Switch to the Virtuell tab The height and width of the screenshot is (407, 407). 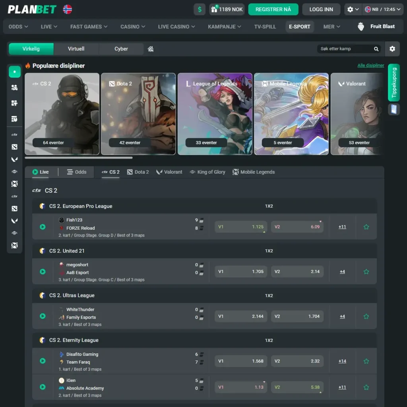coord(76,49)
